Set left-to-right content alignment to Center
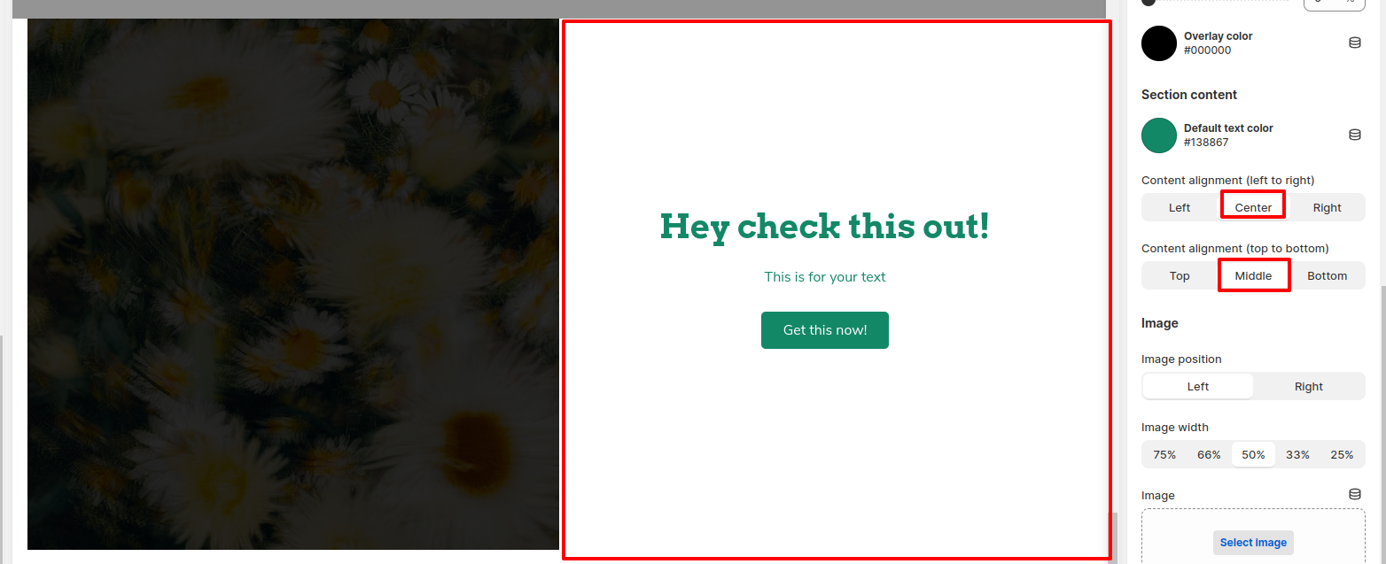 pyautogui.click(x=1253, y=207)
